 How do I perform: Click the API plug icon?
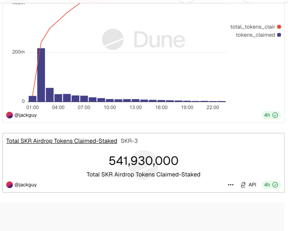(x=244, y=185)
